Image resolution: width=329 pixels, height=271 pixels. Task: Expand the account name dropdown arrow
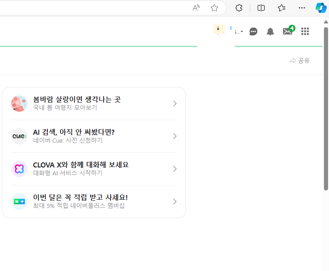[x=242, y=31]
